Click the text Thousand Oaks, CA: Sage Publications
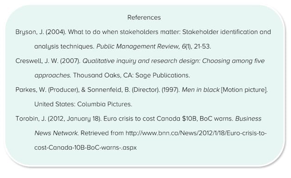This screenshot has height=178, width=291. (132, 75)
